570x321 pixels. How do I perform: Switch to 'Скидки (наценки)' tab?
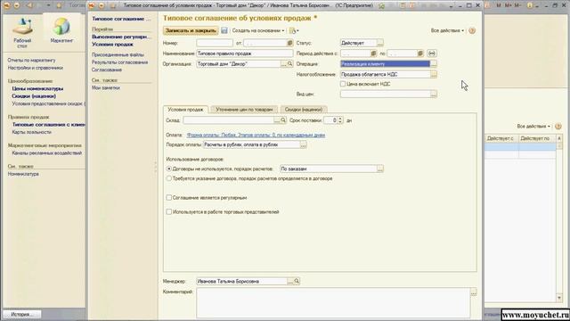(304, 109)
